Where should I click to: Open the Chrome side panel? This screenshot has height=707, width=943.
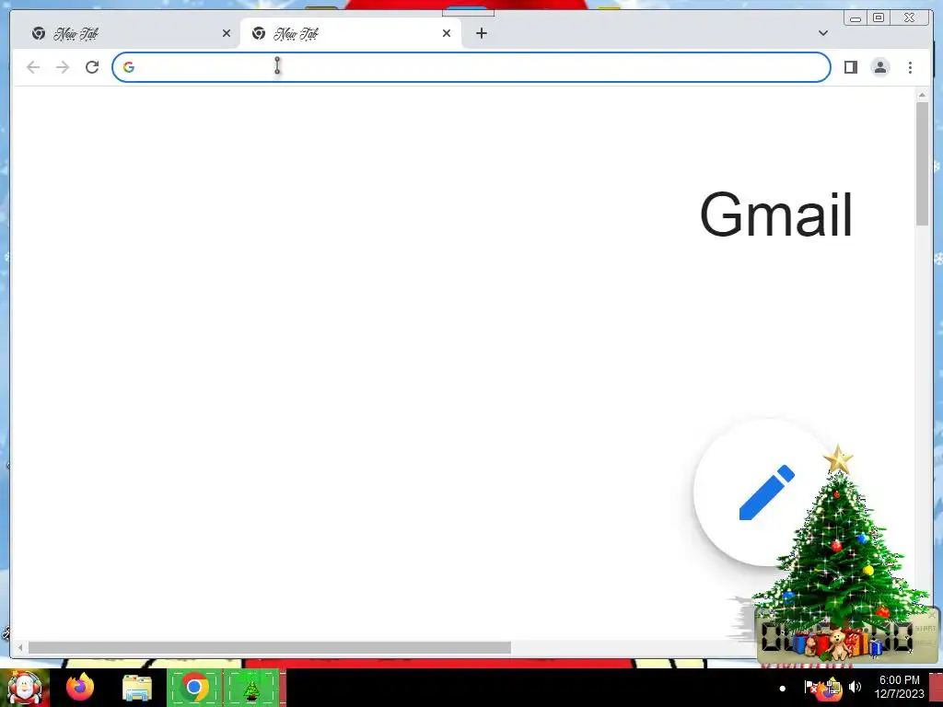[850, 67]
